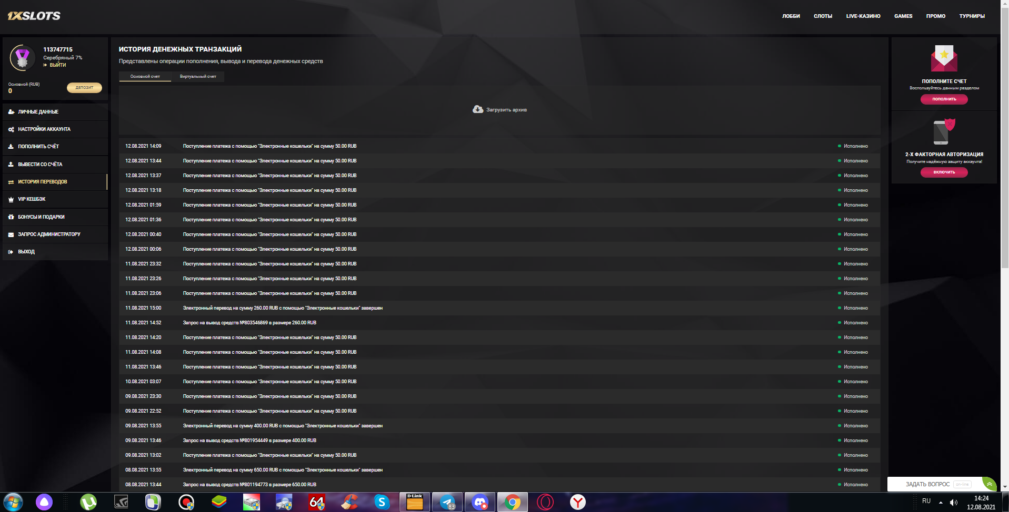Open Discord from the taskbar
This screenshot has width=1009, height=512.
[x=479, y=503]
